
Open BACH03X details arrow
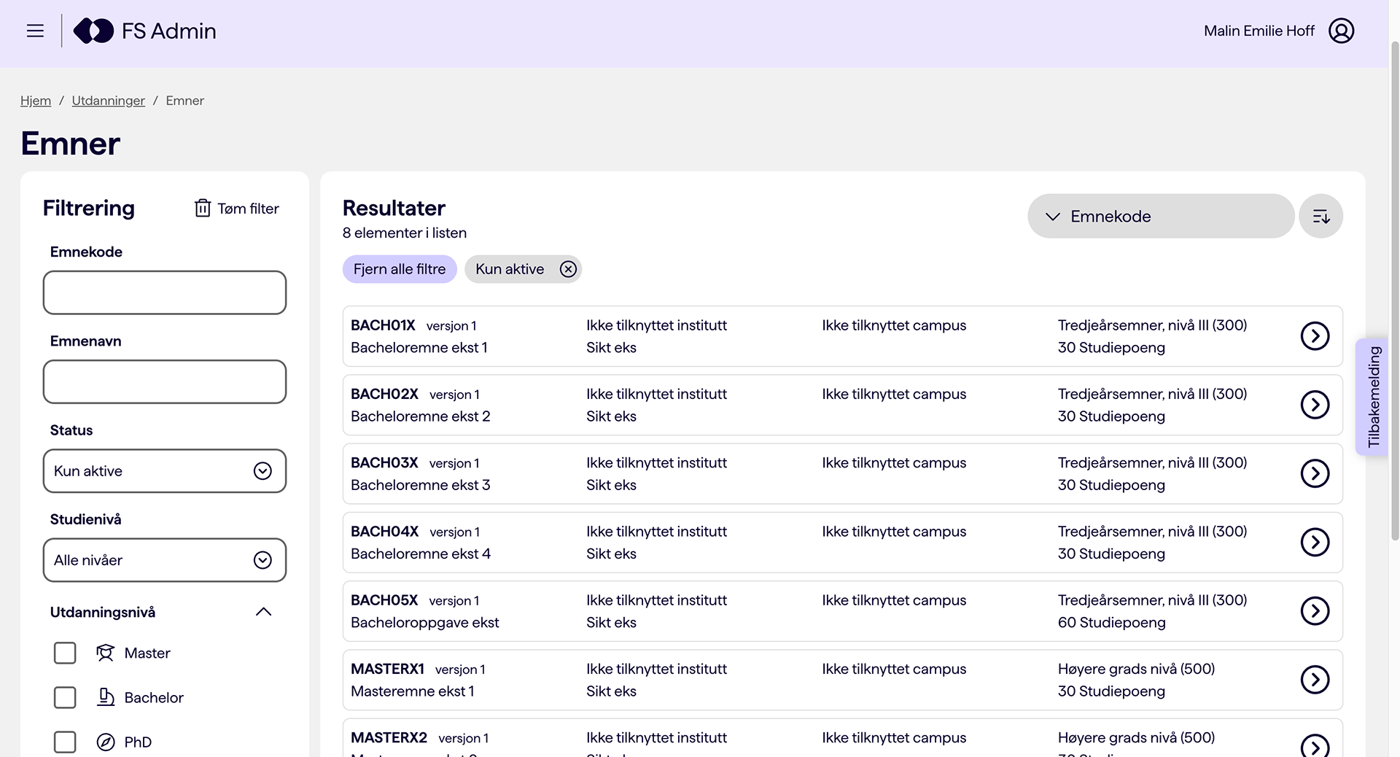[x=1315, y=473]
